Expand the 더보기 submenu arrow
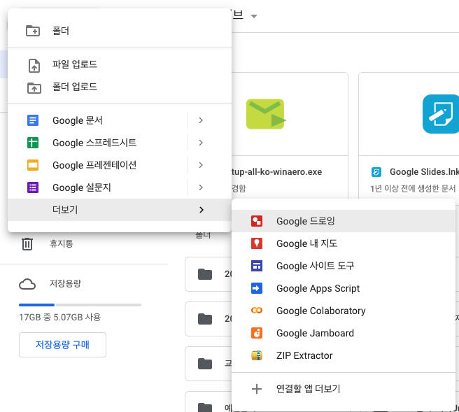 click(x=202, y=210)
